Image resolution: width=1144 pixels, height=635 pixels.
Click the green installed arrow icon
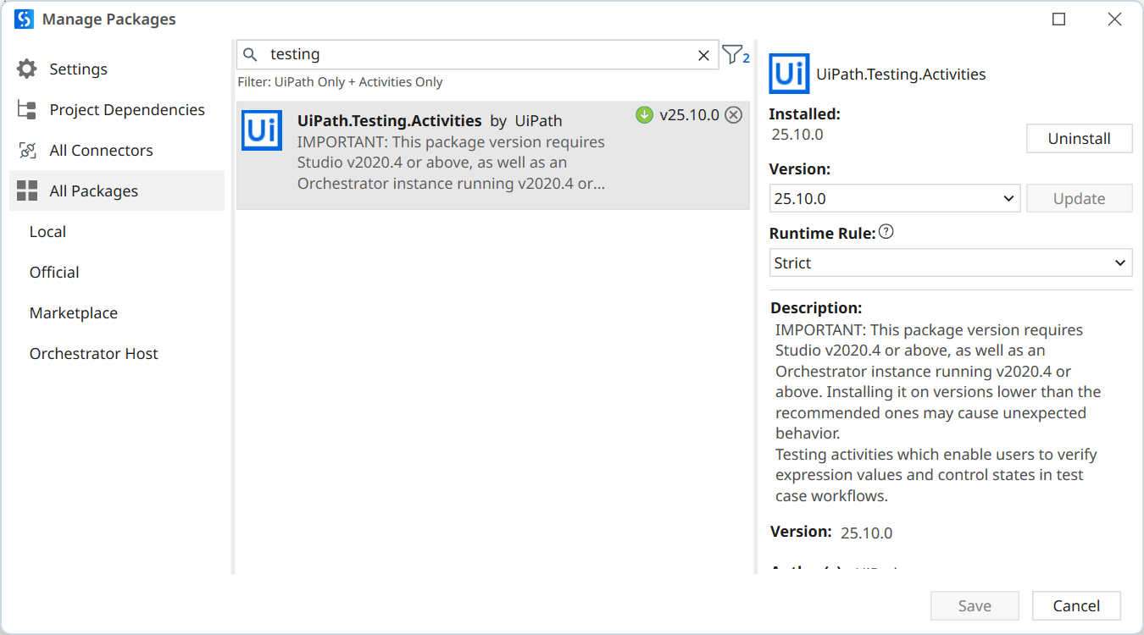(644, 115)
